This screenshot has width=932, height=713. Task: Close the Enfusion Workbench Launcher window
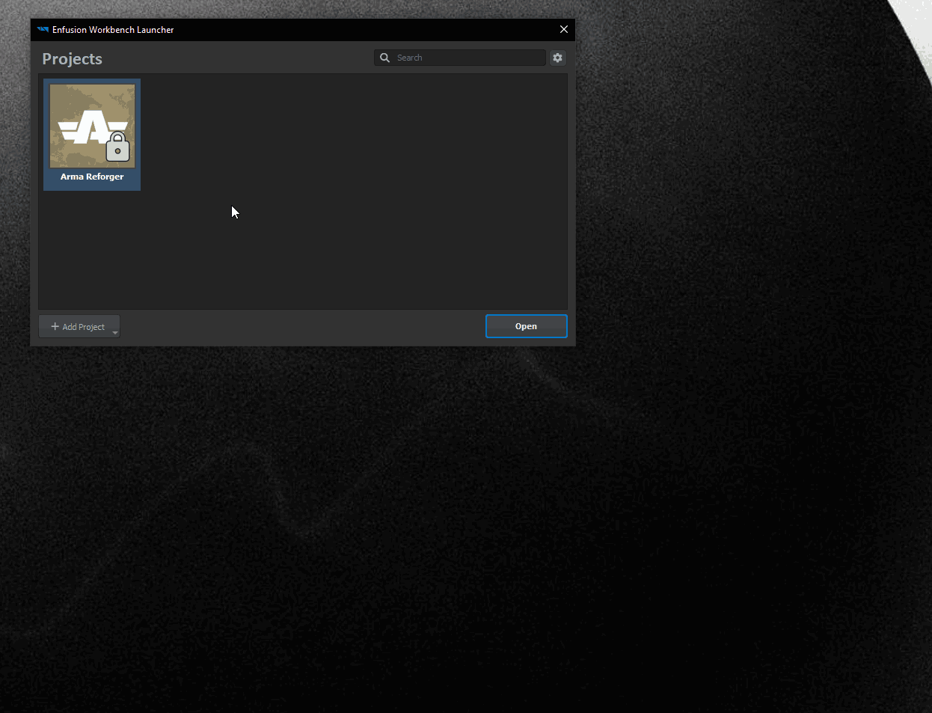click(564, 29)
